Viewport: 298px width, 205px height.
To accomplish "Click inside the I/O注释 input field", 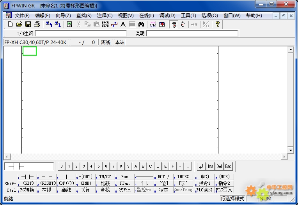I will tap(81, 34).
